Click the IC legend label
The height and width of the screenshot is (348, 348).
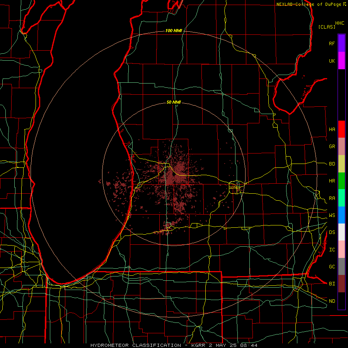tap(332, 250)
